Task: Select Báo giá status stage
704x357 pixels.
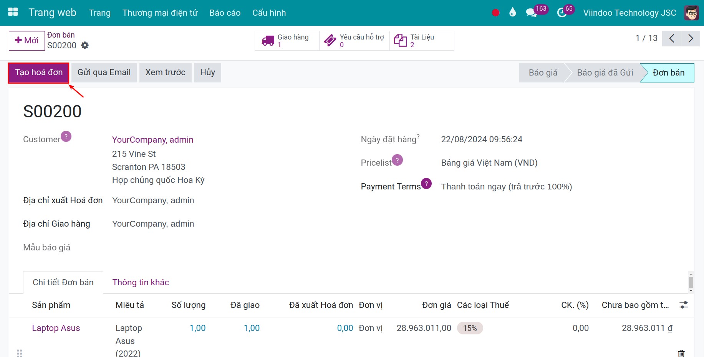Action: 543,73
